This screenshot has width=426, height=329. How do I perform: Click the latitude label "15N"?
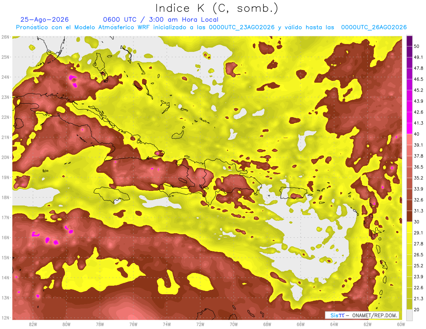[x=5, y=257]
